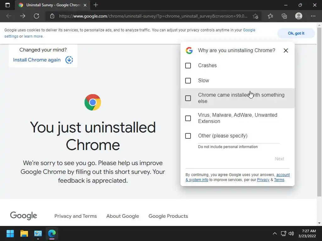The height and width of the screenshot is (241, 322).
Task: Click Install Chrome again link
Action: [x=37, y=60]
